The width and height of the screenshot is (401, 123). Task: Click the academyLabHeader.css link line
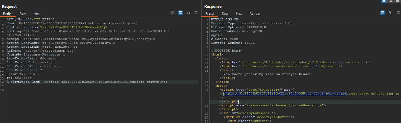pos(294,62)
